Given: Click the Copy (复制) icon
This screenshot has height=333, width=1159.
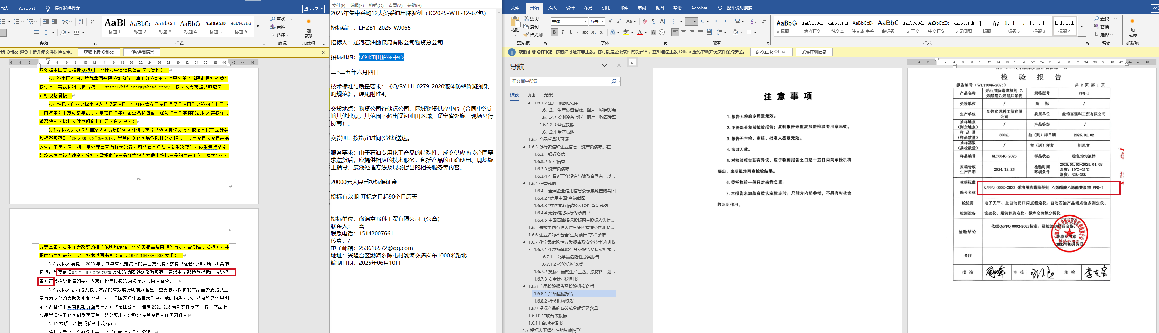Looking at the screenshot, I should coord(526,27).
